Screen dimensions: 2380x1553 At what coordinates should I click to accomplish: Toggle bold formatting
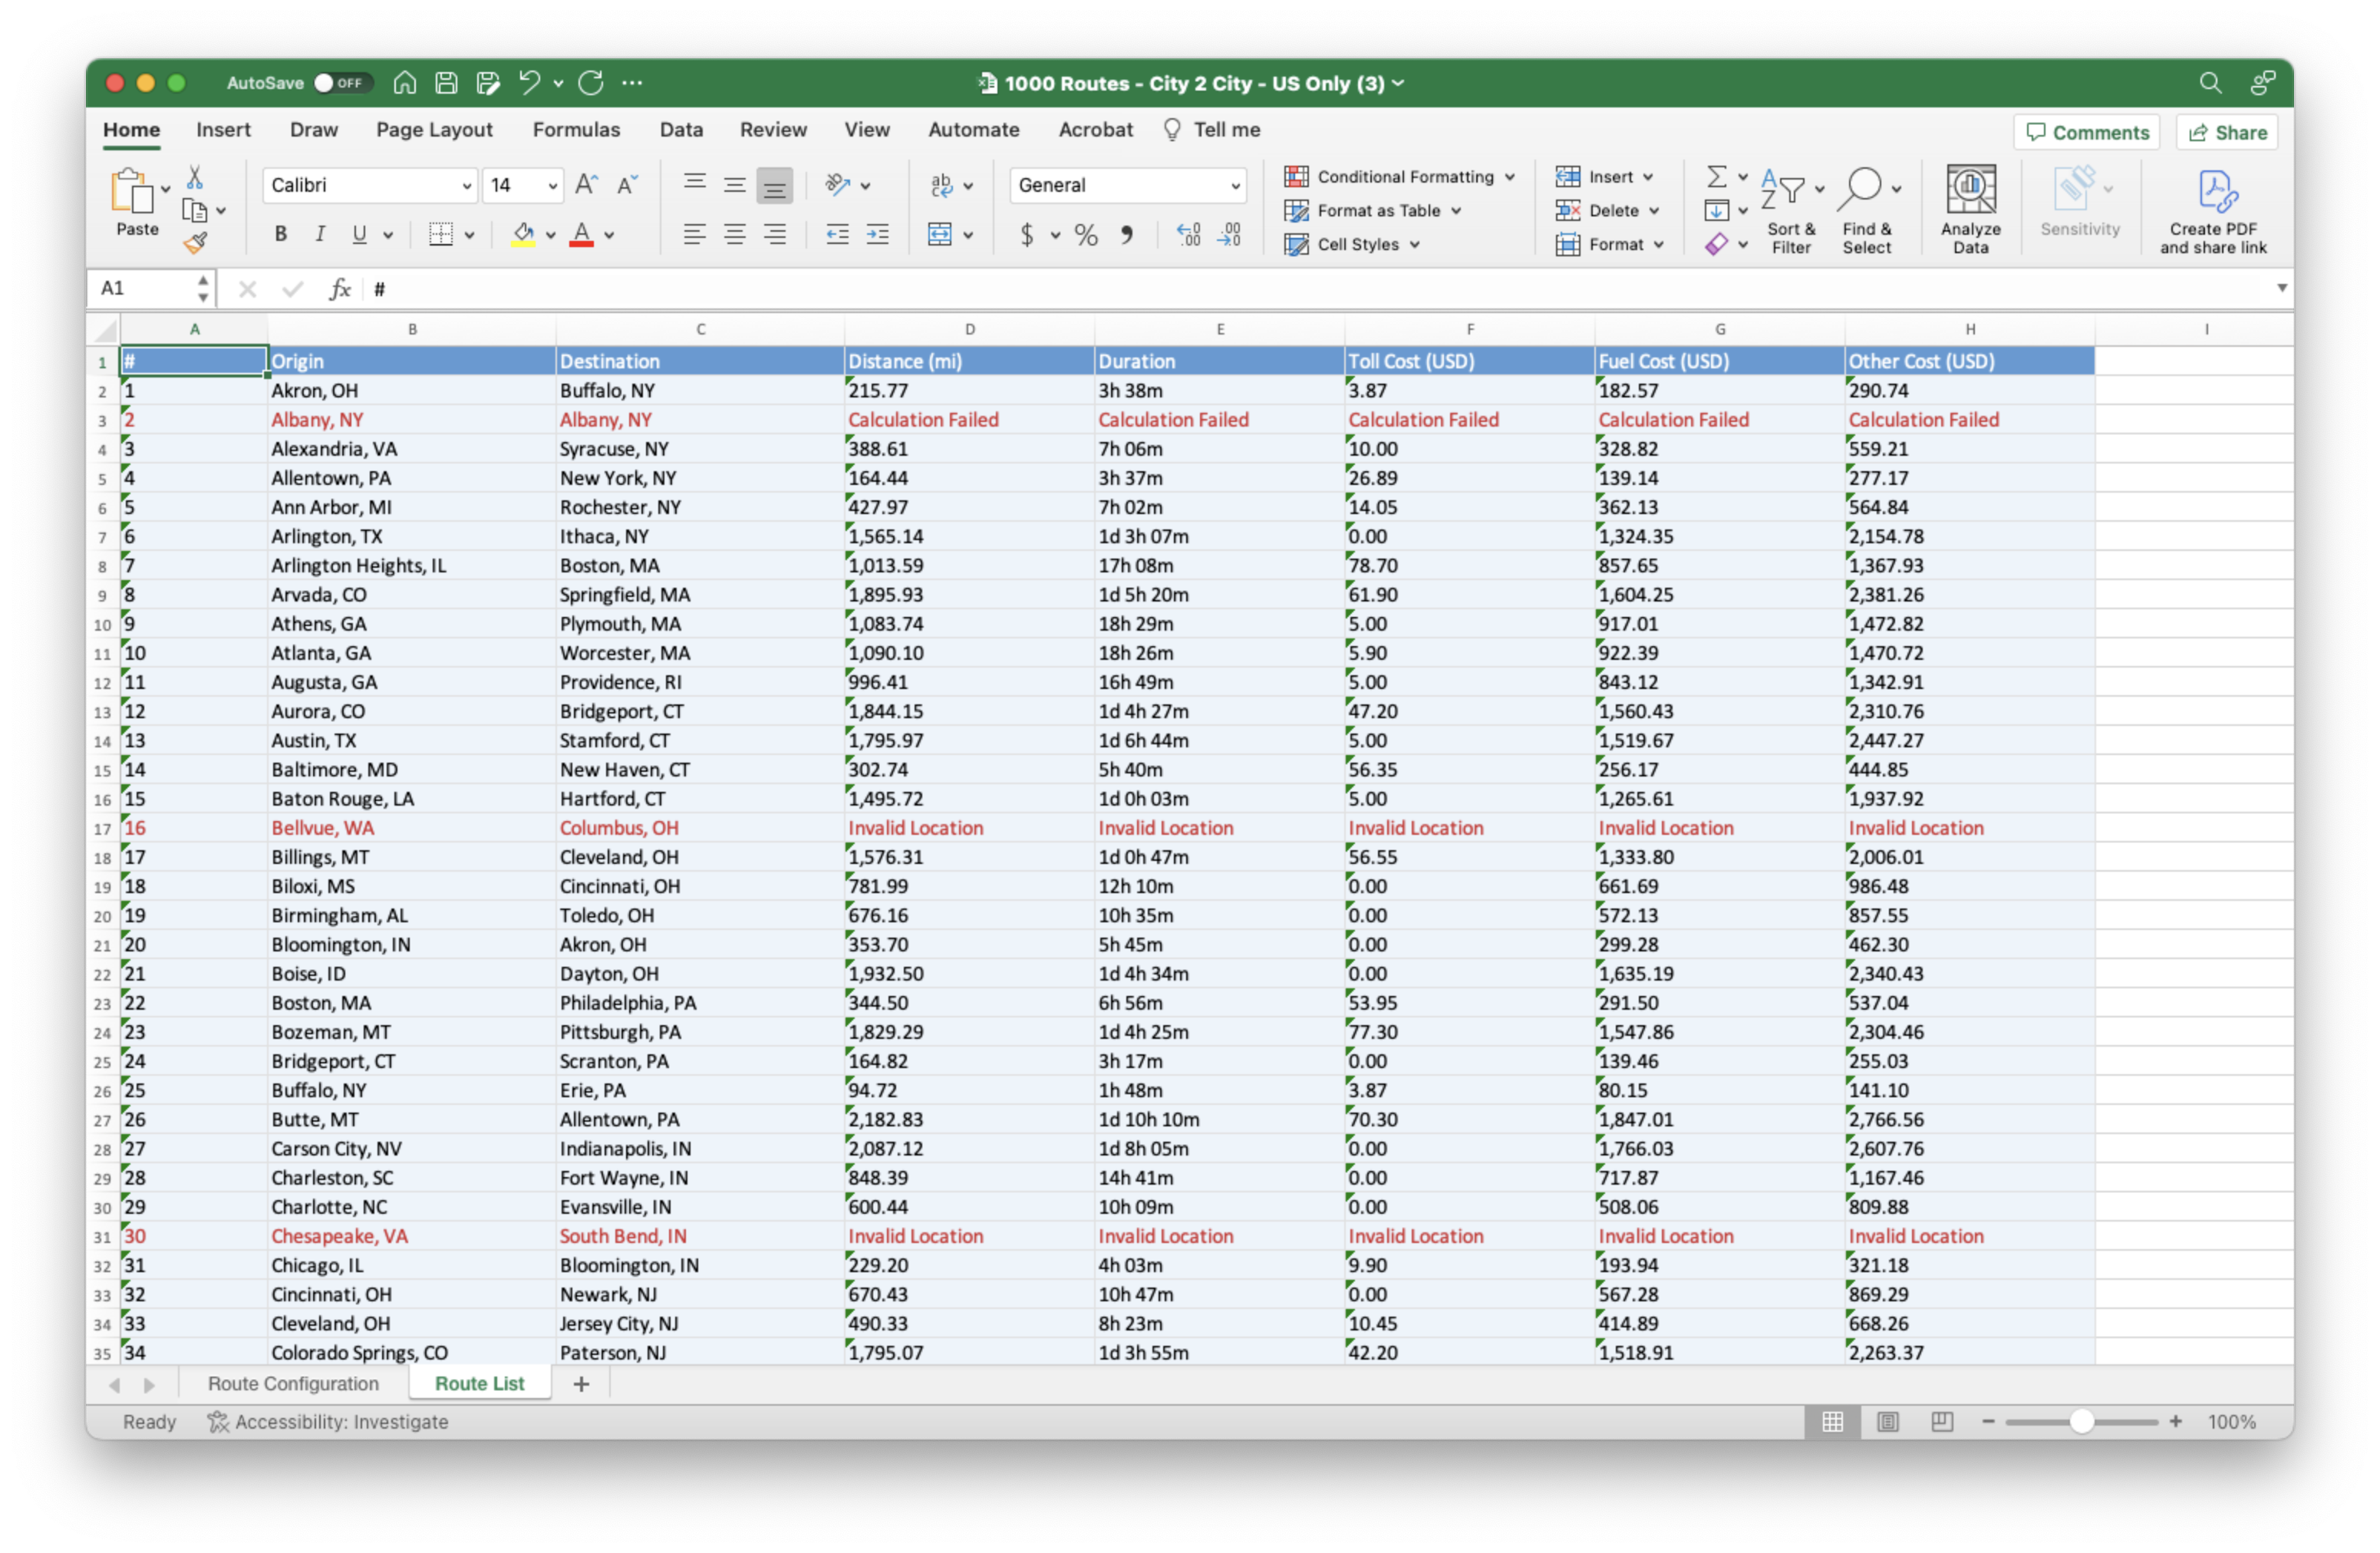pyautogui.click(x=281, y=234)
